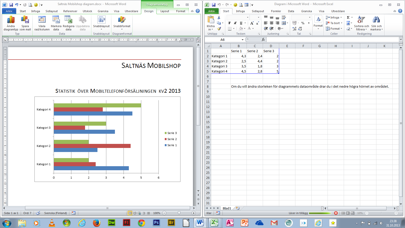Decrease decimal places in Excel
The height and width of the screenshot is (228, 405).
[x=300, y=29]
